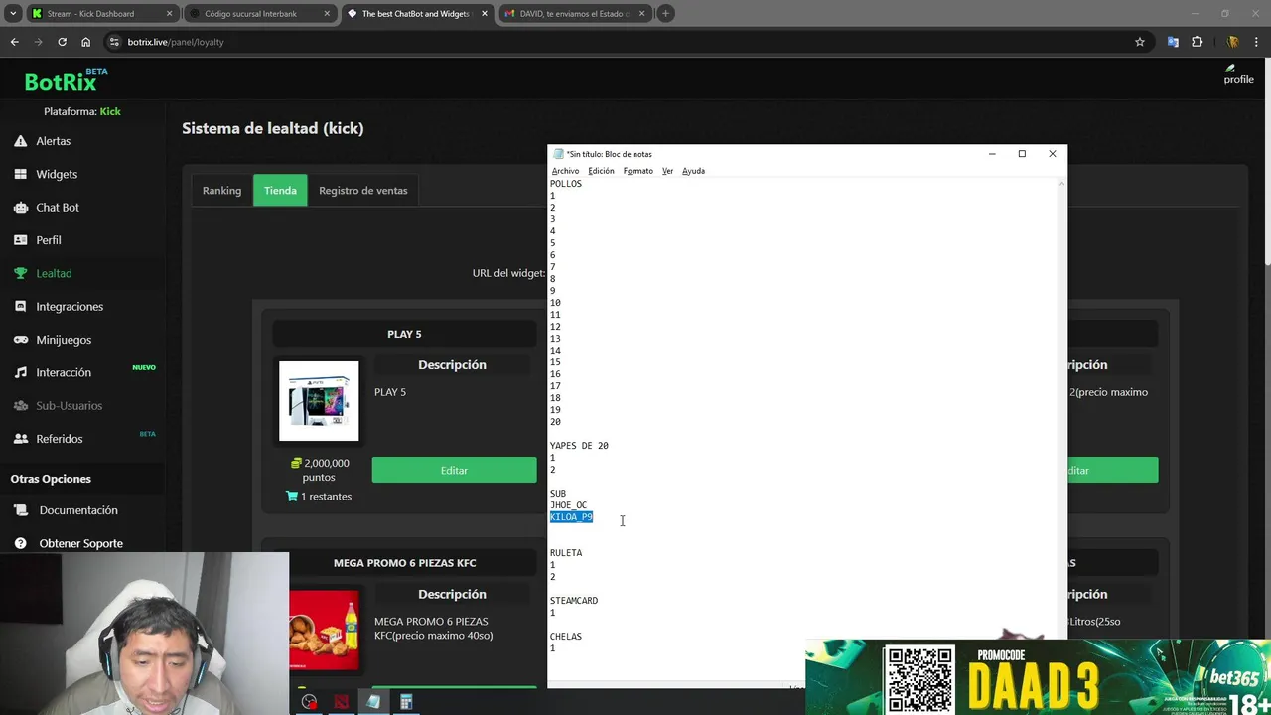Viewport: 1271px width, 715px height.
Task: Close the Kick Dashboard browser tab
Action: (169, 14)
